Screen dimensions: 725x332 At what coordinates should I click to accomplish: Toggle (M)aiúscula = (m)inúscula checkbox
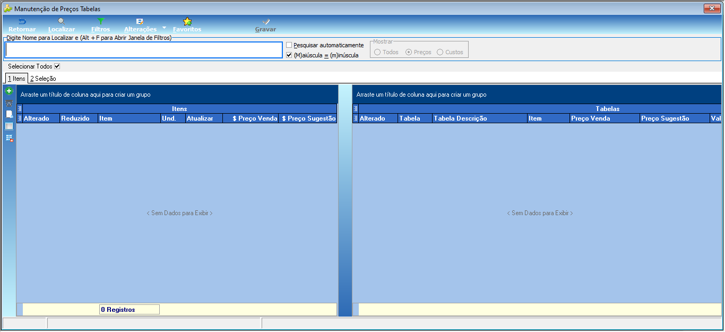[289, 55]
